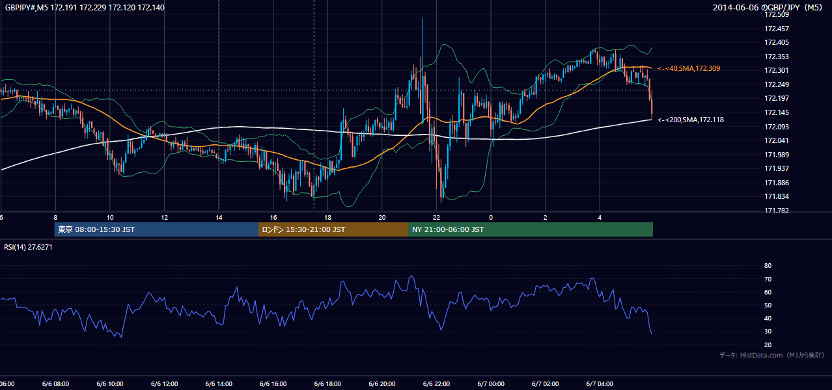Click the 172.301 price axis label
This screenshot has width=832, height=390.
pyautogui.click(x=777, y=71)
